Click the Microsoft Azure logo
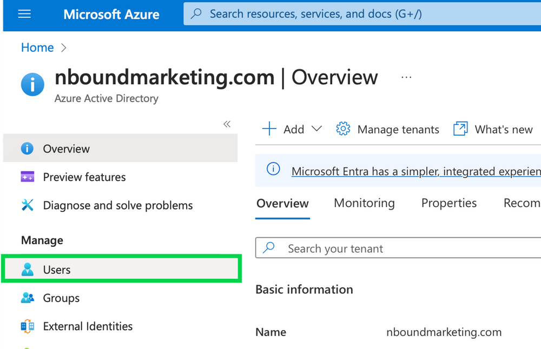 tap(111, 14)
